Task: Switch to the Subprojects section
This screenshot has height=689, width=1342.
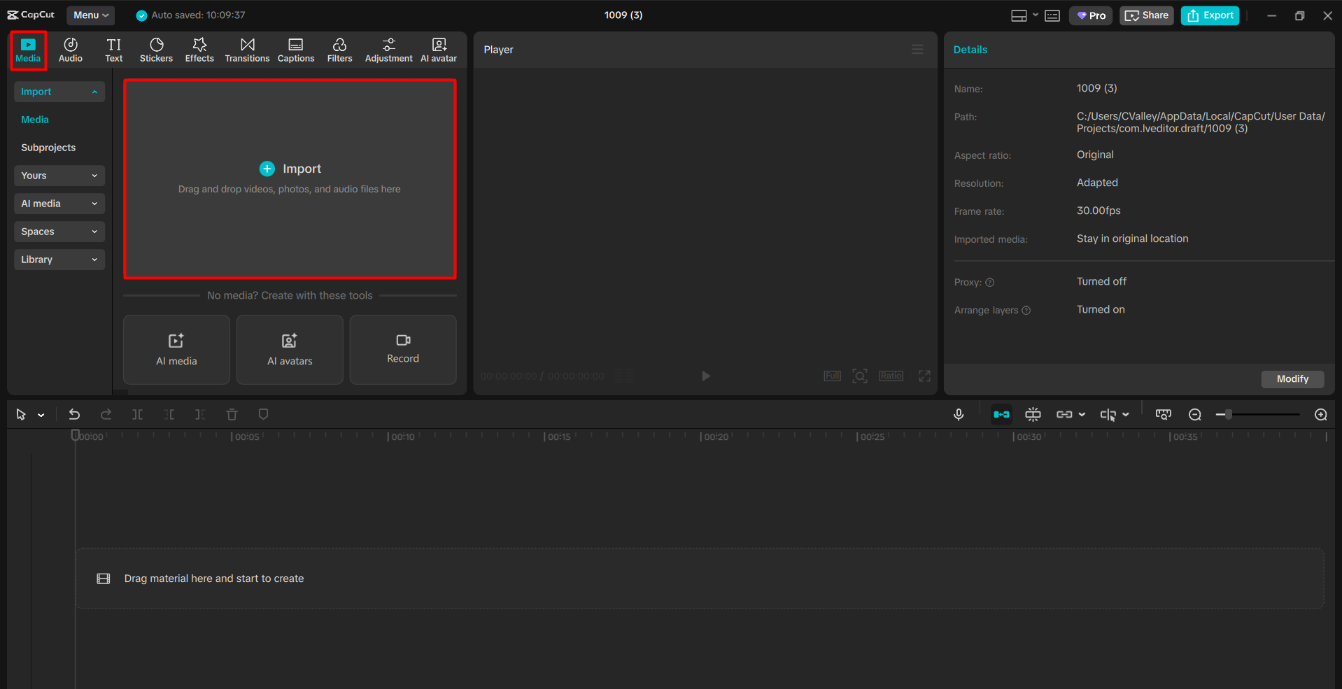Action: tap(48, 147)
